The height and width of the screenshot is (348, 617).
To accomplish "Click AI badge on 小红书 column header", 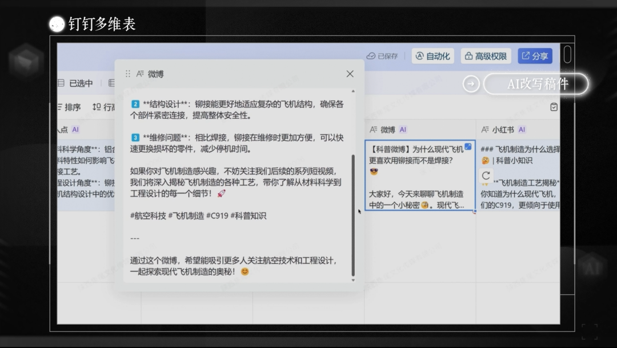I will (x=522, y=130).
